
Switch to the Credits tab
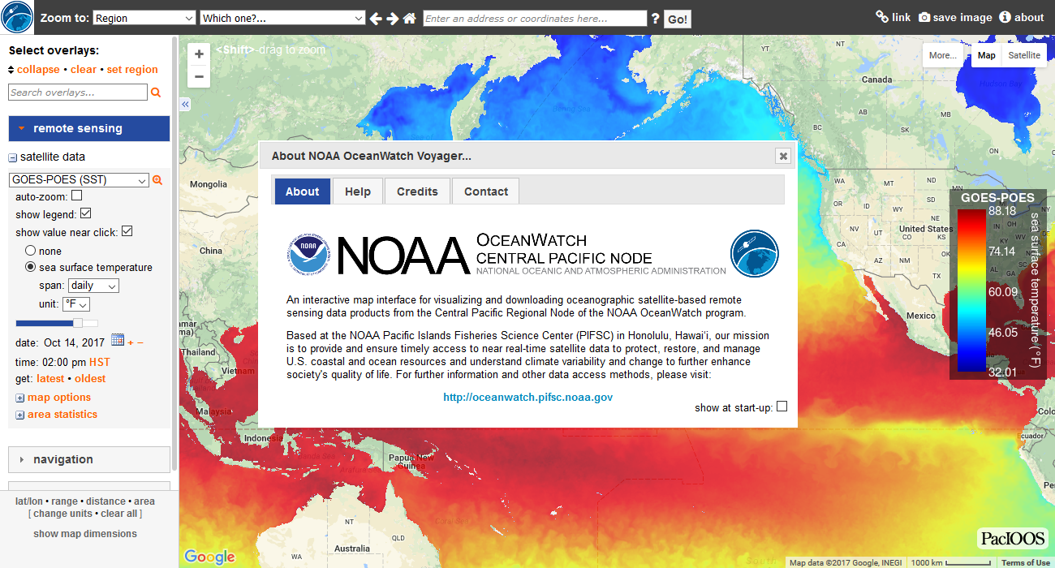point(417,191)
